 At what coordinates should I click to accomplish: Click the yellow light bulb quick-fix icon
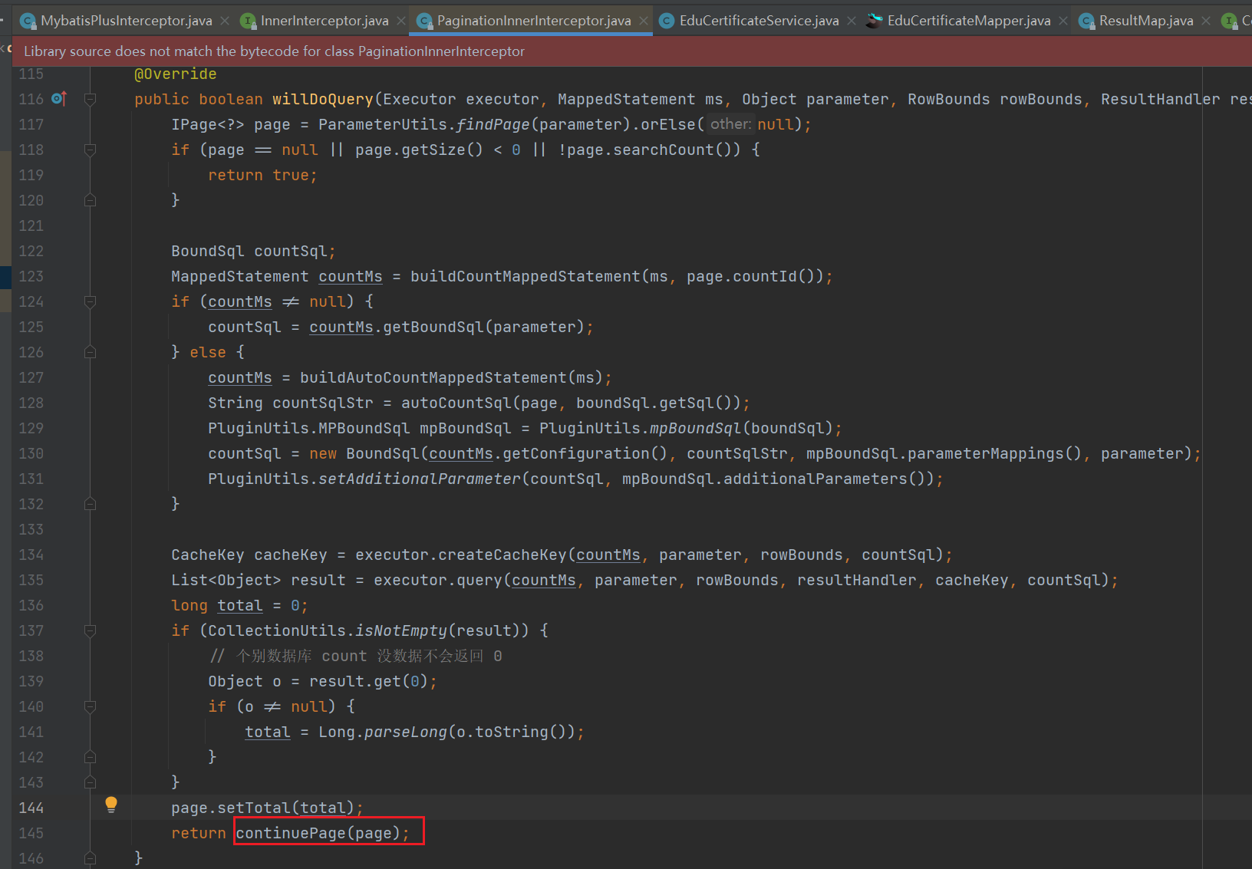pos(111,805)
